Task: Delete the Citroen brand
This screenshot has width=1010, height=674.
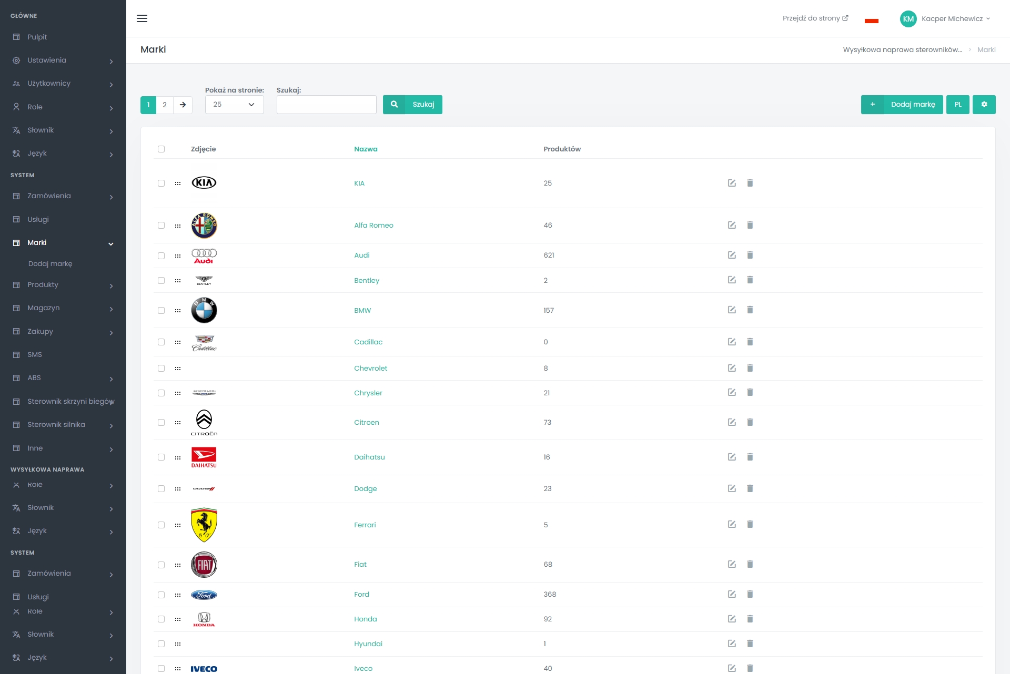Action: [x=750, y=422]
